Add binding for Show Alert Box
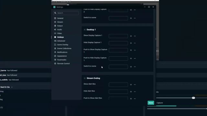 131,84
